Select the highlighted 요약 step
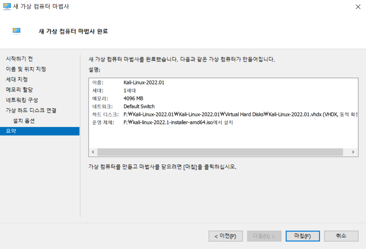 point(40,131)
